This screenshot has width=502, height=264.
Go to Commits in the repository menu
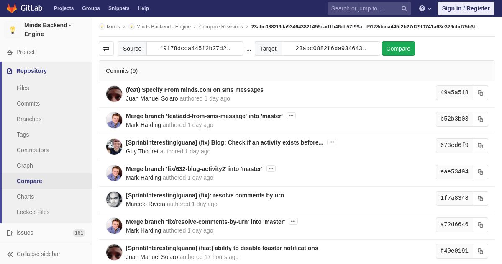pyautogui.click(x=28, y=104)
